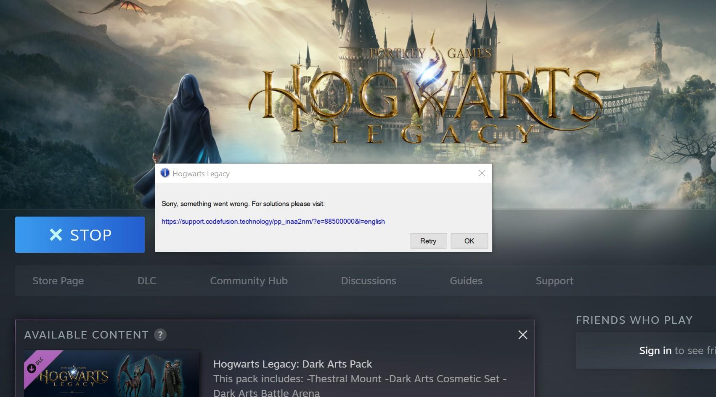The width and height of the screenshot is (716, 397).
Task: Open the Dark Arts Pack DLC thumbnail
Action: click(x=111, y=373)
